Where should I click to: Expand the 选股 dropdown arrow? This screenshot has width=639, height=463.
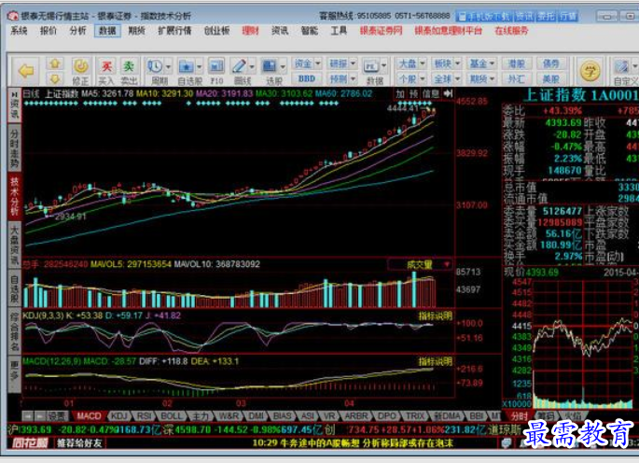point(283,66)
